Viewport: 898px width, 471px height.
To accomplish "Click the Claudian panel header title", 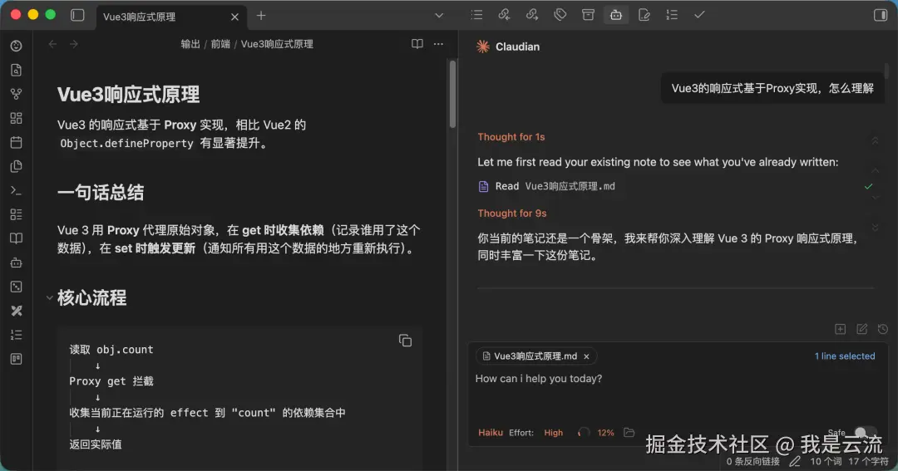I will [x=517, y=47].
